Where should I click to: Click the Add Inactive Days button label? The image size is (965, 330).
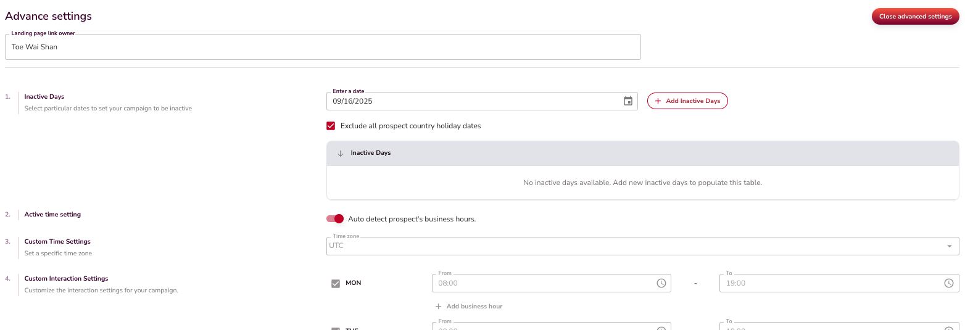(693, 101)
